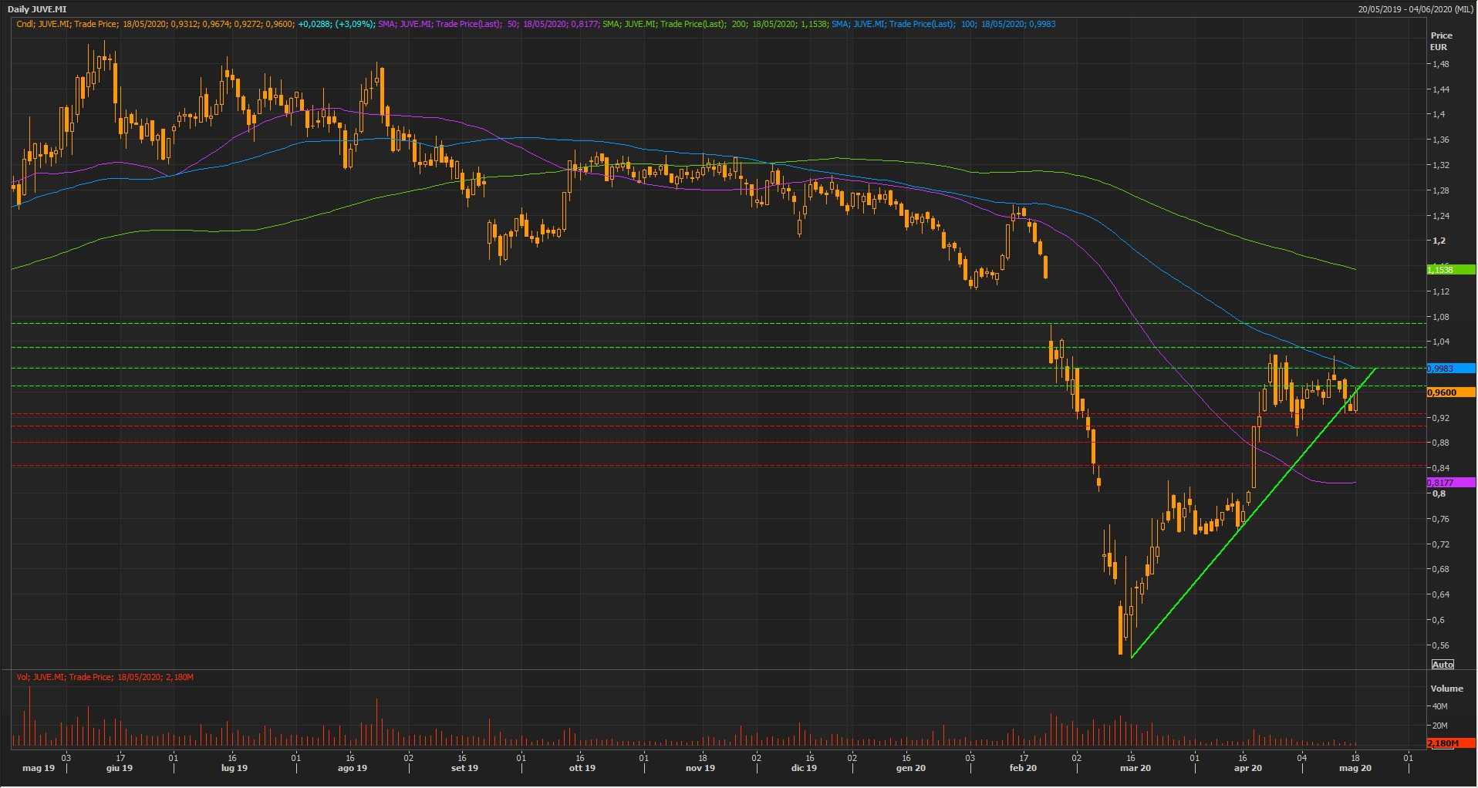1478x788 pixels.
Task: Click the mag 20 label on time axis
Action: click(1355, 768)
